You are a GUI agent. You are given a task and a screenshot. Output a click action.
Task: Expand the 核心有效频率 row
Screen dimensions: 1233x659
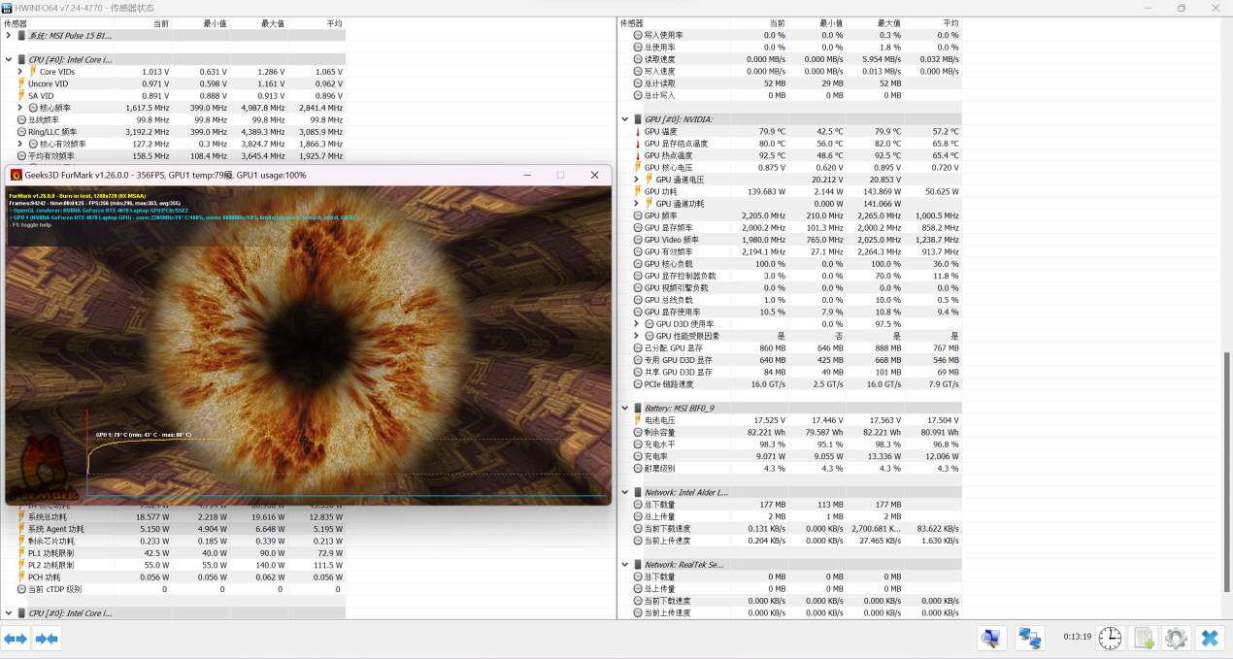coord(20,144)
